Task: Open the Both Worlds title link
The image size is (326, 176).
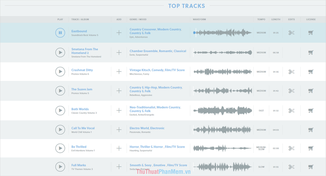Action: [80, 109]
